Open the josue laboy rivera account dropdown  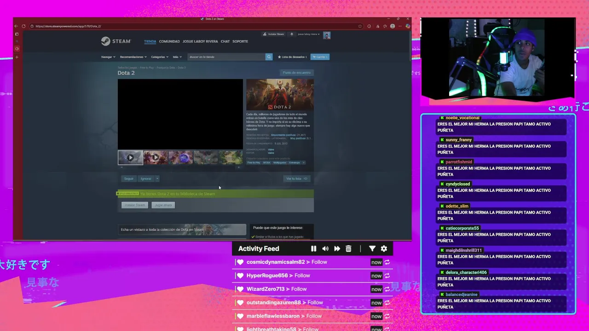tap(309, 34)
